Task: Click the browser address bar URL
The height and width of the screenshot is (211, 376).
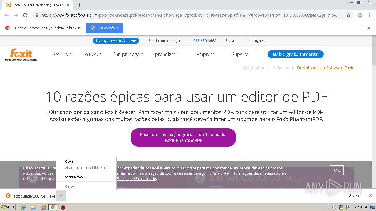Action: [x=190, y=15]
